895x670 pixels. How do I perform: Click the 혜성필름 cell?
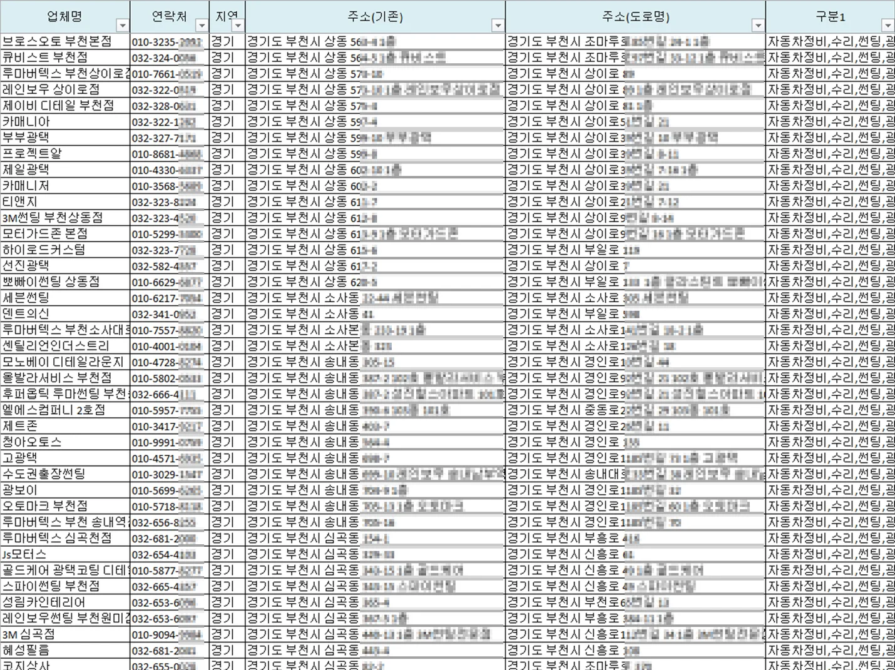click(65, 650)
